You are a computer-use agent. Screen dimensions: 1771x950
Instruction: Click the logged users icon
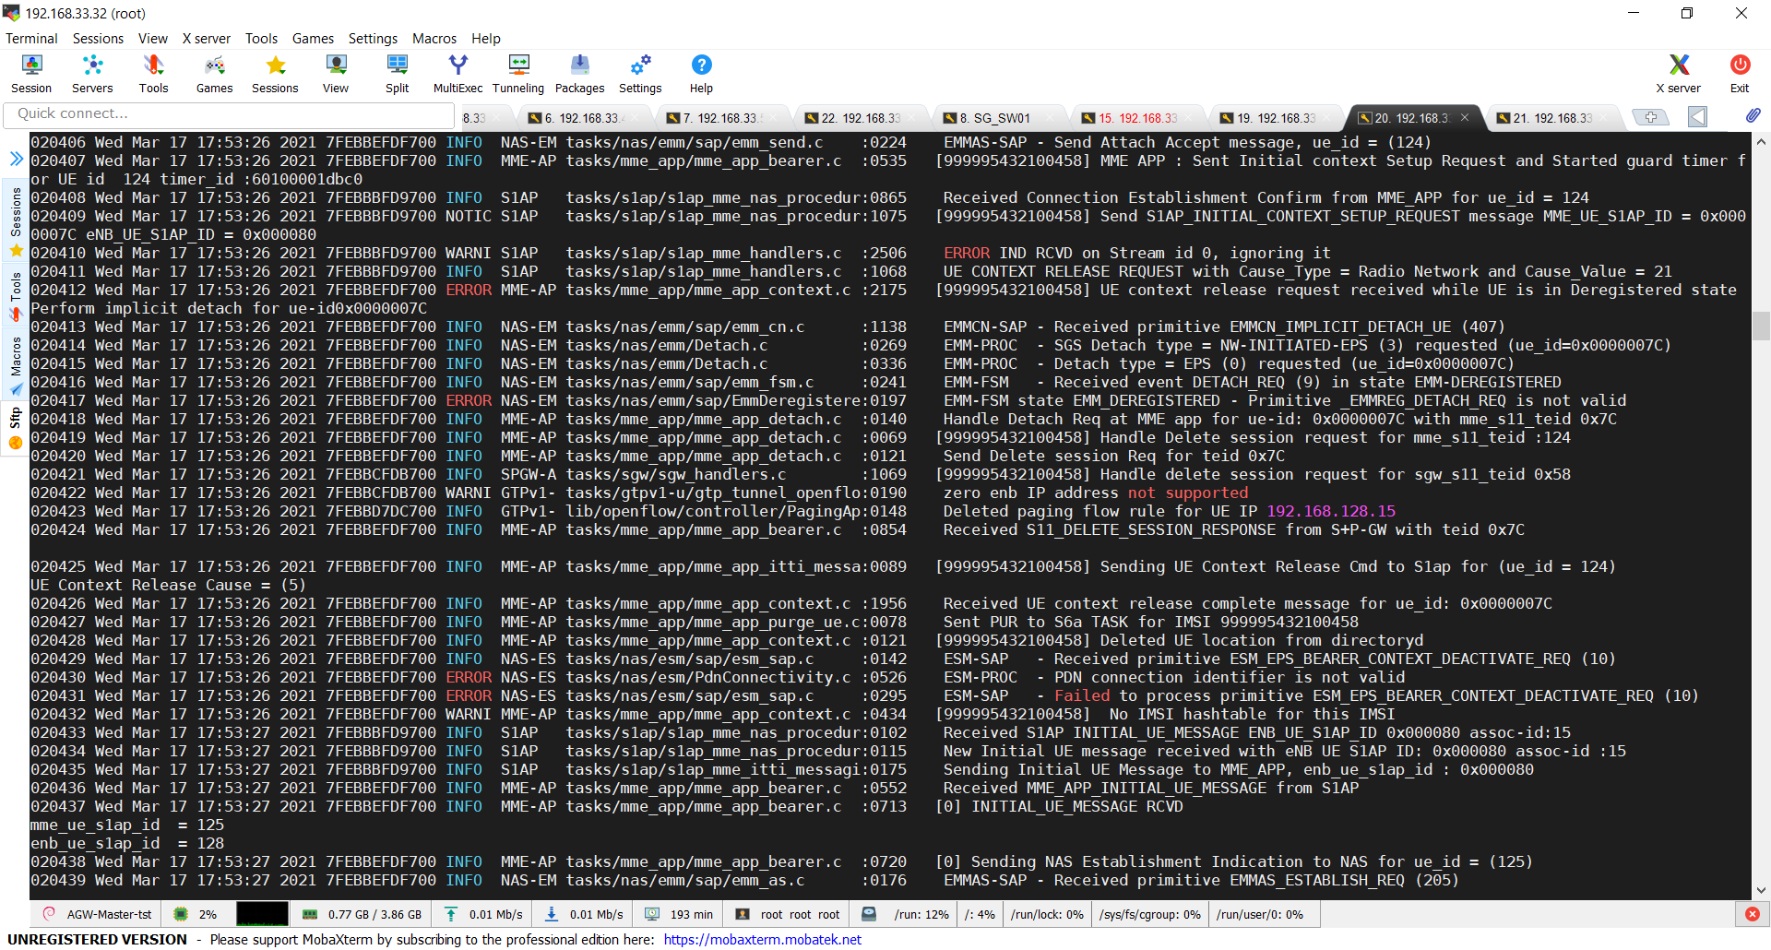pyautogui.click(x=743, y=914)
